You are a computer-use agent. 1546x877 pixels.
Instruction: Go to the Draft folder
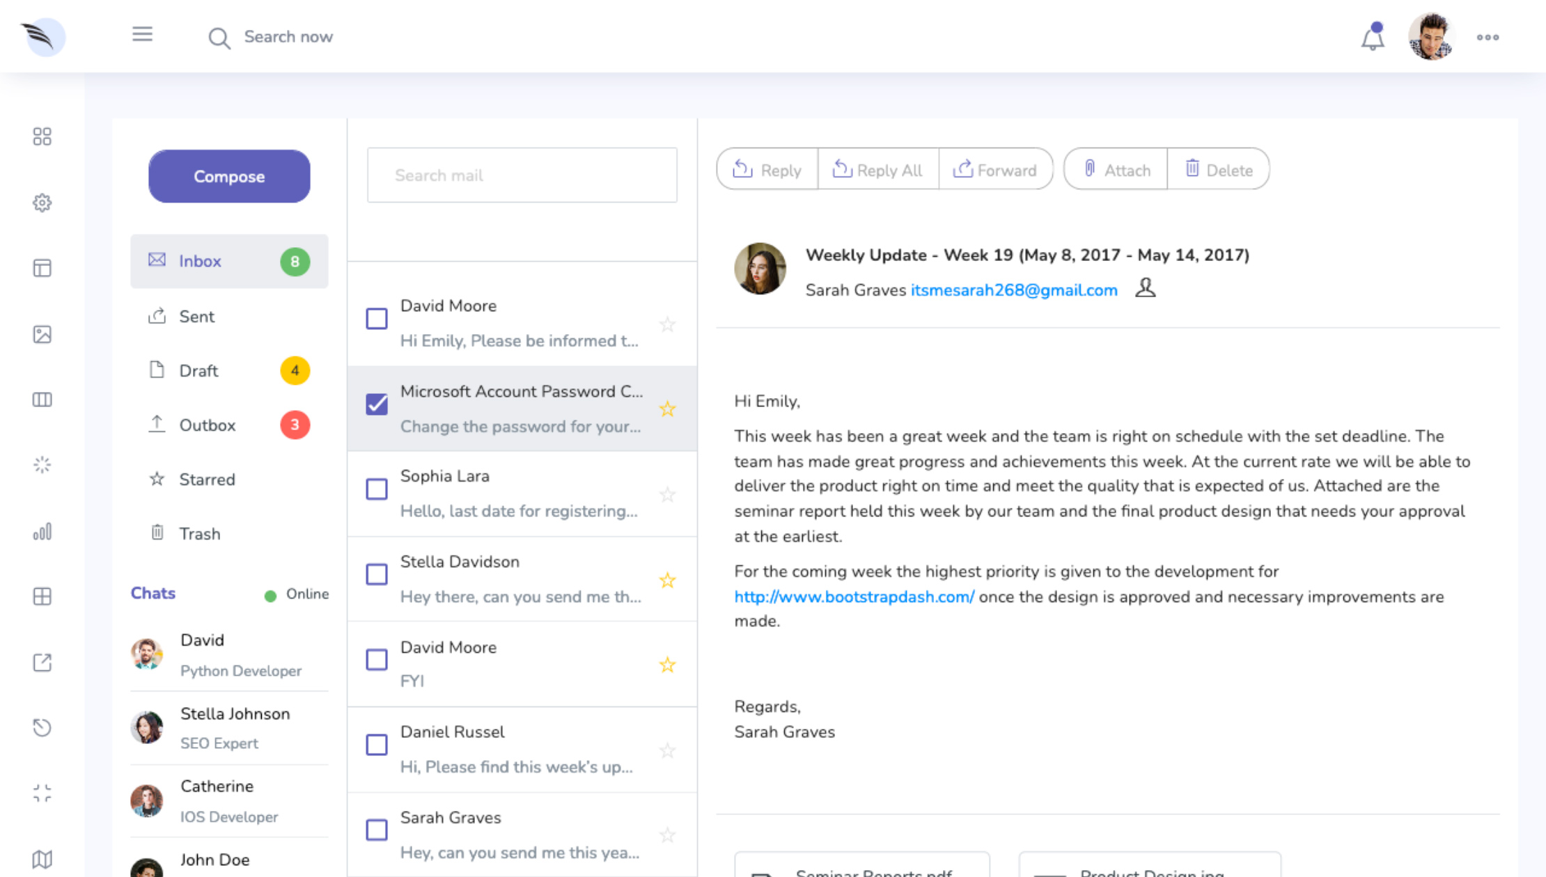tap(199, 370)
